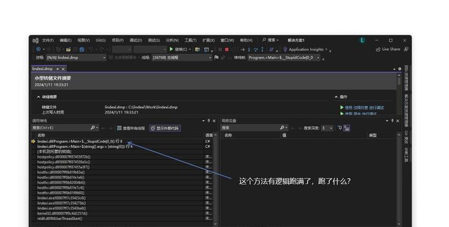Viewport: 449px width, 227px height.
Task: Open the Application Insights dropdown arrow
Action: coord(326,50)
